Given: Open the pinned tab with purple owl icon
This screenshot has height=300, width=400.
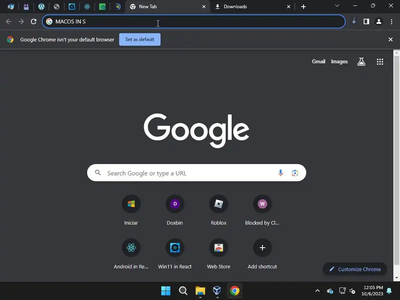Looking at the screenshot, I should 26,7.
